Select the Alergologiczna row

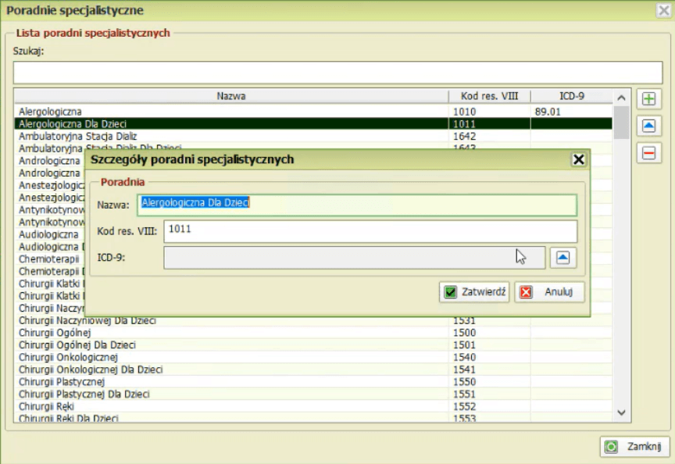click(x=313, y=112)
